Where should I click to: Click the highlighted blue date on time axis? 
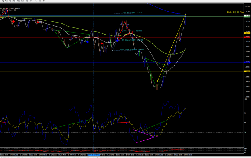coord(94,155)
